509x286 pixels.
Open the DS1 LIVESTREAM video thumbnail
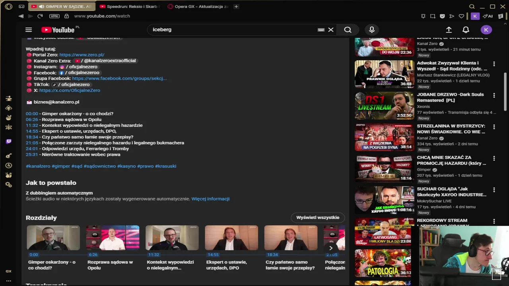384,106
